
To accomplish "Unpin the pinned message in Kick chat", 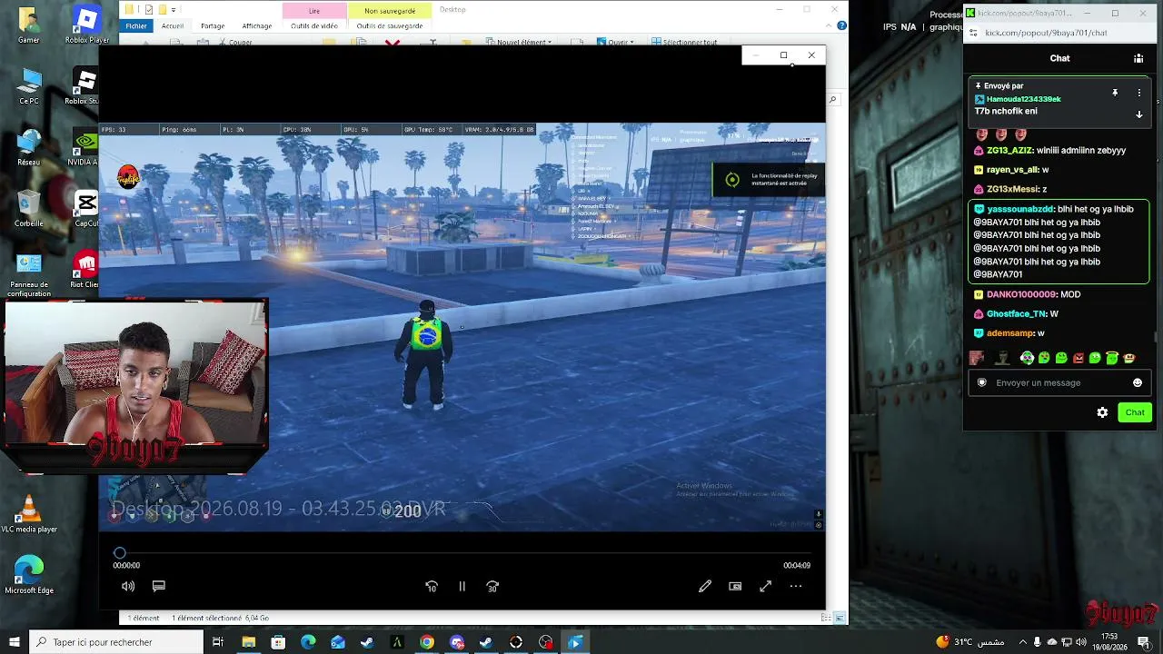I will (x=1115, y=93).
